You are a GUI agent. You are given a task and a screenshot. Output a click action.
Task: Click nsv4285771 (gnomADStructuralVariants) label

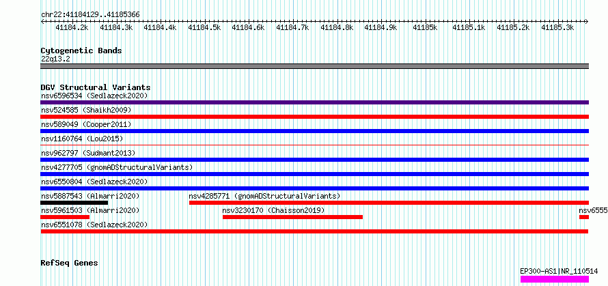[264, 196]
